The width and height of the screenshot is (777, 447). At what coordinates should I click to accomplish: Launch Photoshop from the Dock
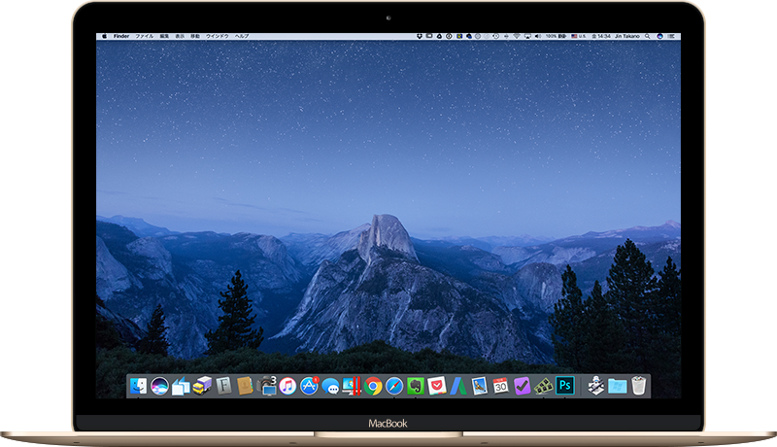[565, 386]
